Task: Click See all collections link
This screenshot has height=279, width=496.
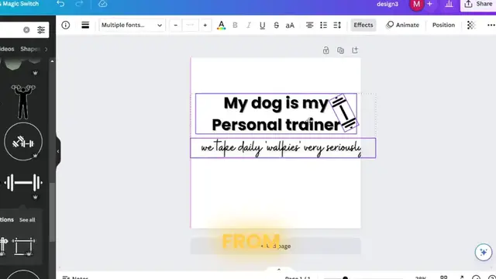Action: (x=27, y=219)
